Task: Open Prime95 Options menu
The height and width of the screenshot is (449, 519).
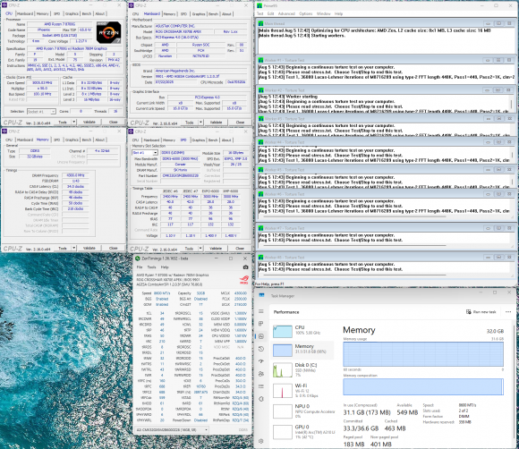Action: pyautogui.click(x=305, y=13)
